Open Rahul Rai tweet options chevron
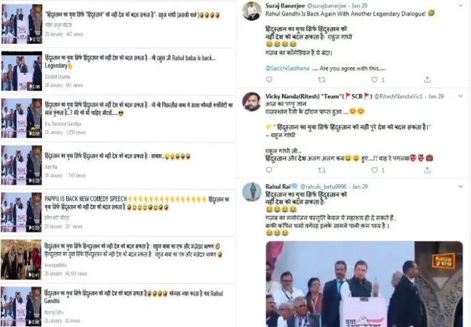The height and width of the screenshot is (327, 471). [x=461, y=187]
